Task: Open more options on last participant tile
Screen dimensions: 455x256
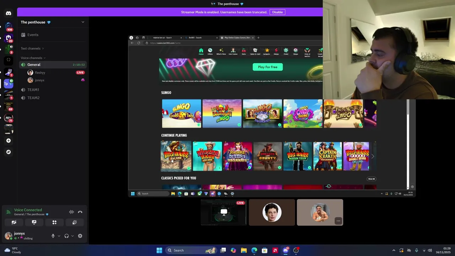Action: 338,221
